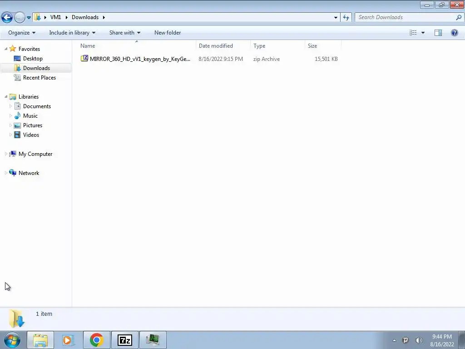465x349 pixels.
Task: Open the Share with menu
Action: pyautogui.click(x=124, y=33)
